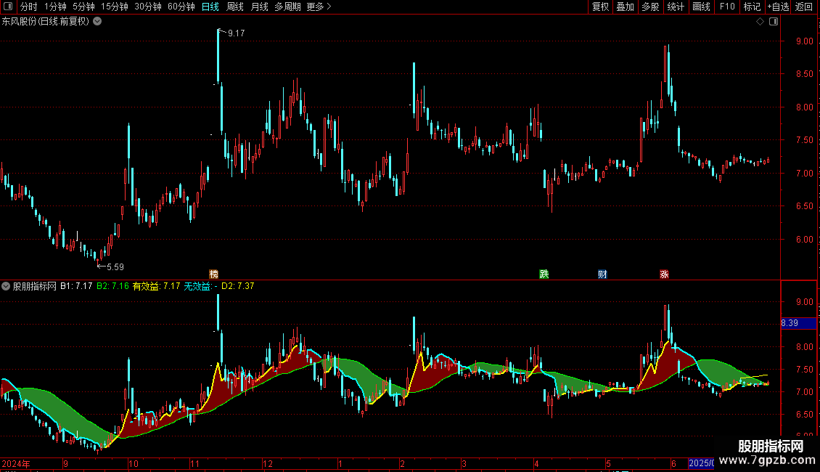
Task: Click the 标记 mark button
Action: click(x=752, y=7)
